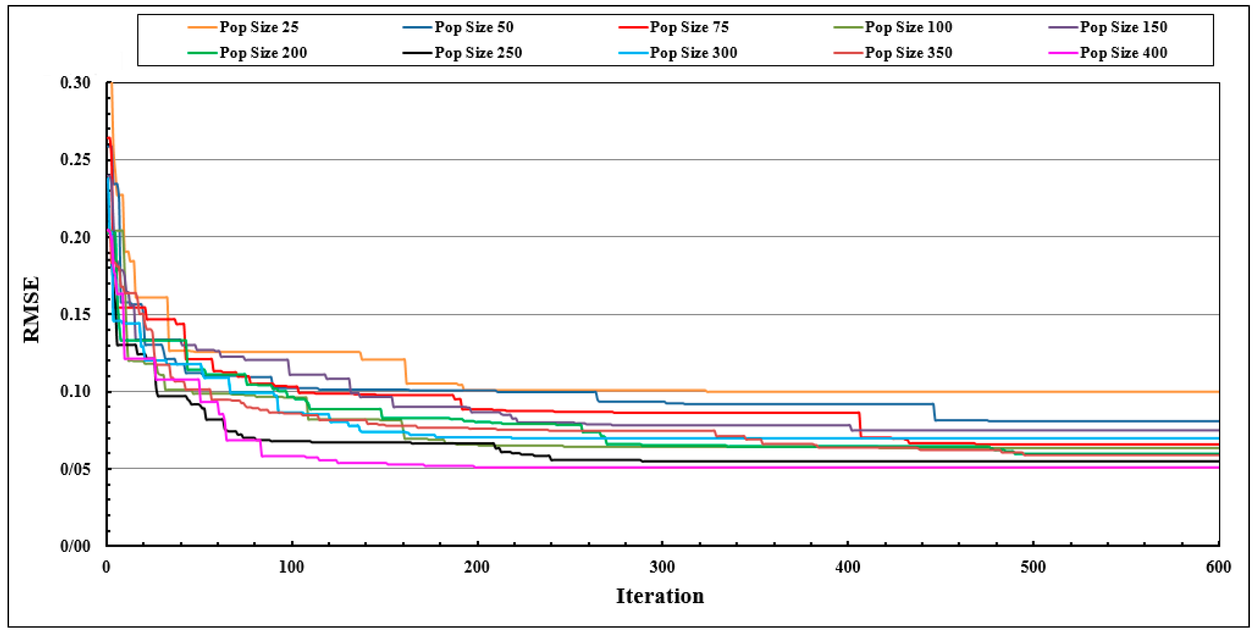Viewport: 1256px width, 633px height.
Task: Select the Pop Size 75 legend entry
Action: [689, 27]
